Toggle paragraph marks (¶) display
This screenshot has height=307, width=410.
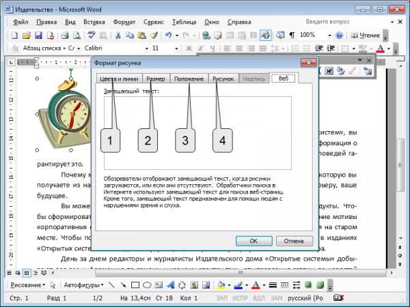click(x=292, y=35)
